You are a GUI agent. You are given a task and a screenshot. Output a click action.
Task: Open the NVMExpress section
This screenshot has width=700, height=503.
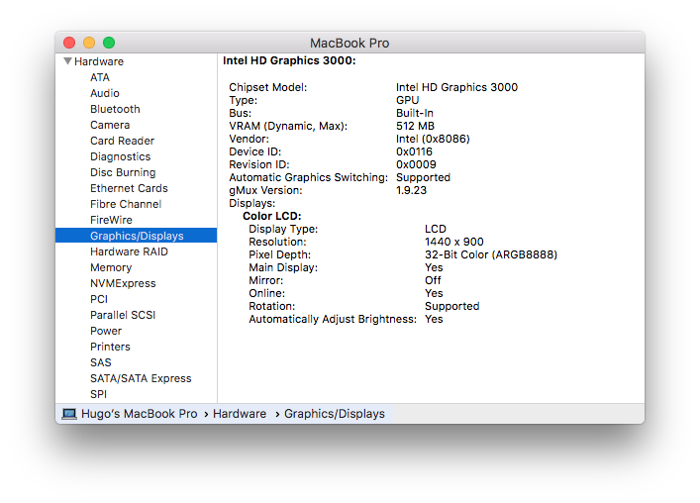(123, 283)
